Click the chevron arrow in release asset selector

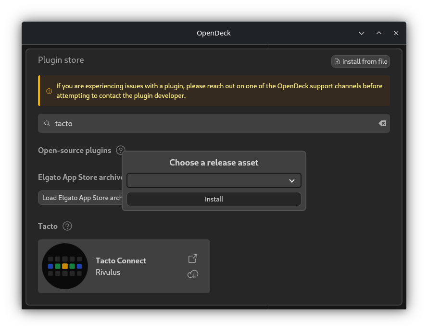pos(291,181)
